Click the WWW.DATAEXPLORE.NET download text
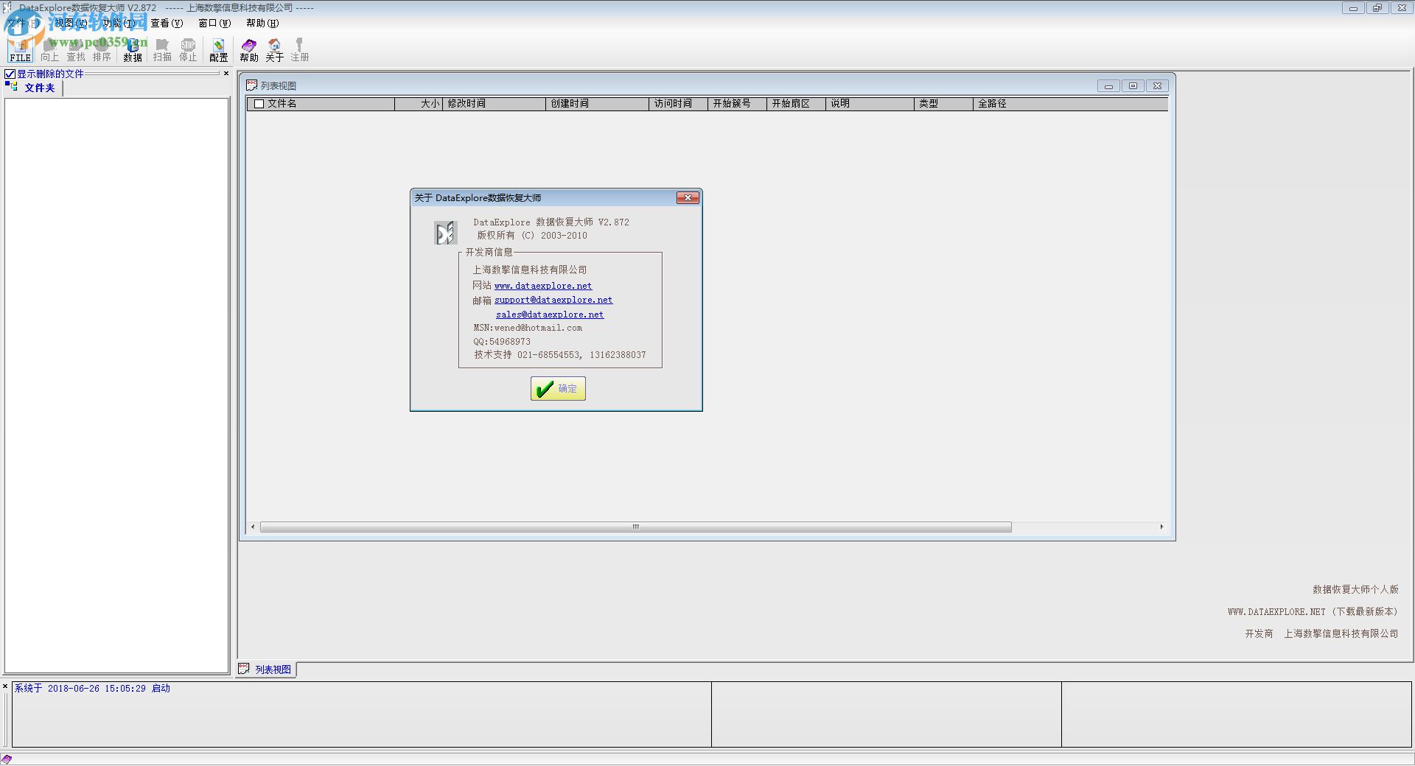 [1313, 611]
